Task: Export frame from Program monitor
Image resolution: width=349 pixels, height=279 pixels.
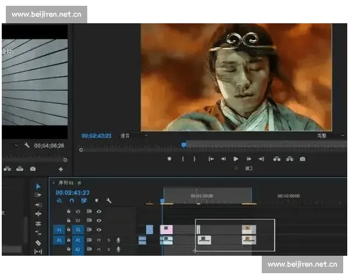Action: (302, 159)
